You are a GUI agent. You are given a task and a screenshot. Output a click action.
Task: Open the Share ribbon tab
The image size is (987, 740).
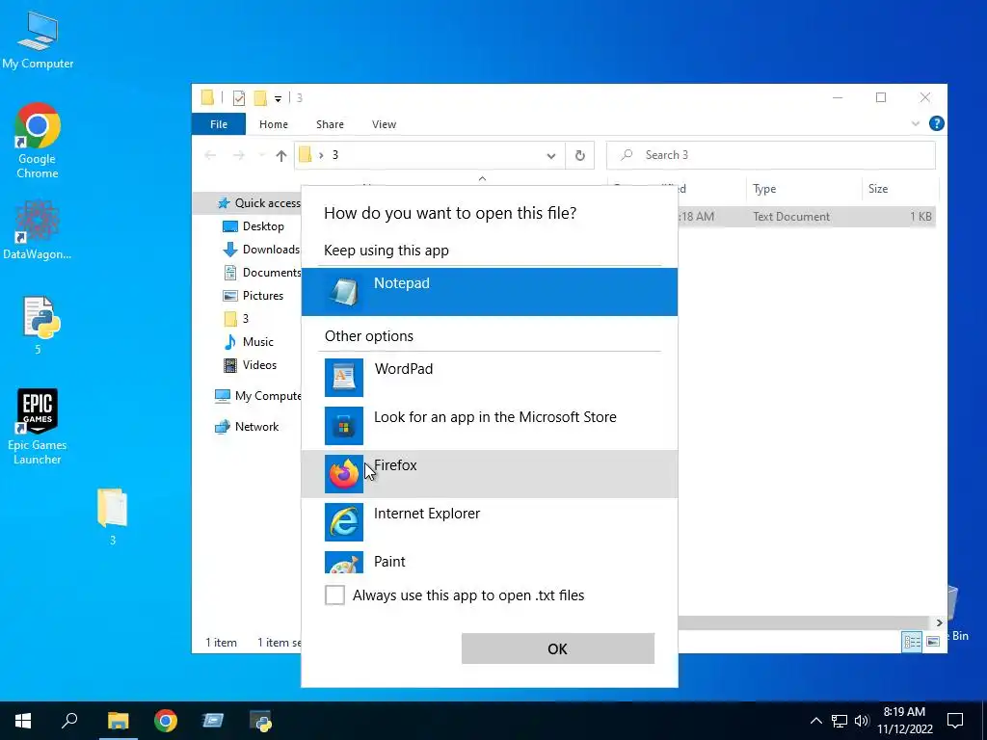click(x=330, y=124)
